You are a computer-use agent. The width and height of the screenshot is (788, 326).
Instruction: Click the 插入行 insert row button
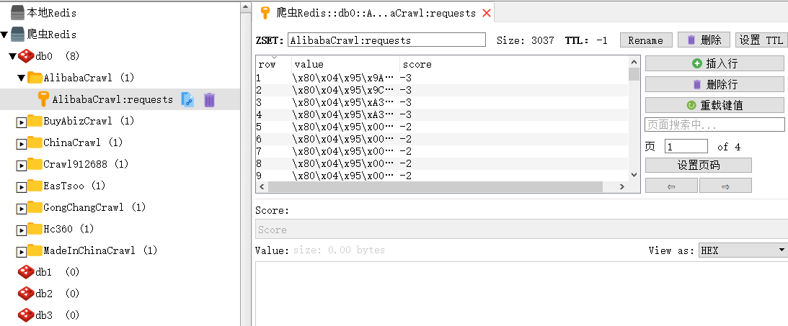pos(714,63)
